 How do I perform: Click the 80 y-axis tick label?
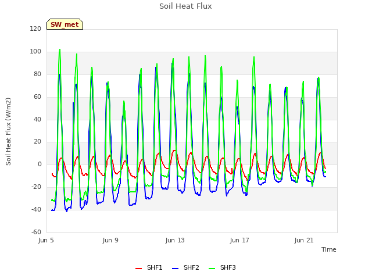tap(37, 74)
